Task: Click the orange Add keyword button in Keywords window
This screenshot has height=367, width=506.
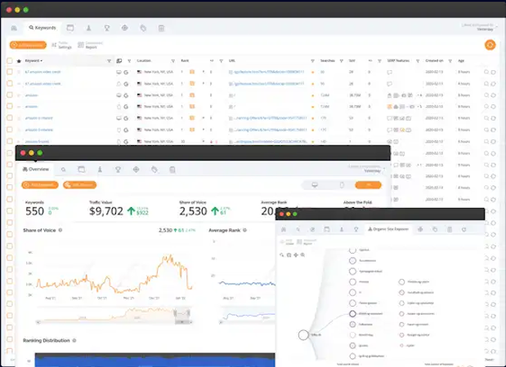Action: (28, 45)
